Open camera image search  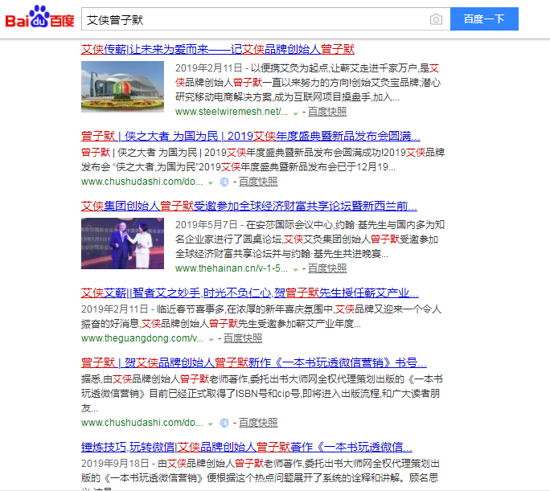[436, 19]
